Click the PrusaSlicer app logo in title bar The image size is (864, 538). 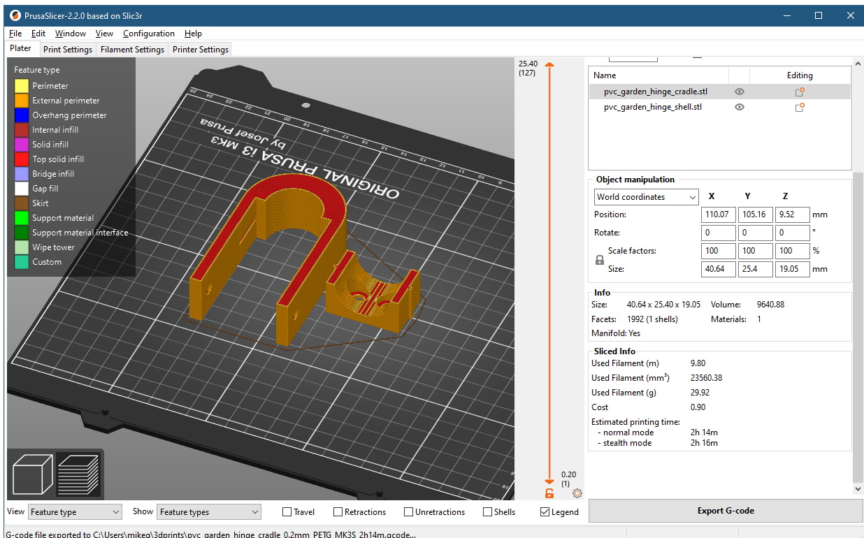point(15,15)
